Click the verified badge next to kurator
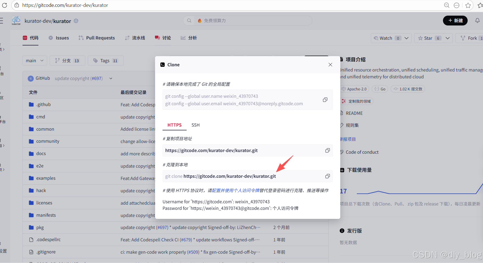Viewport: 483px width, 263px height. pyautogui.click(x=76, y=21)
